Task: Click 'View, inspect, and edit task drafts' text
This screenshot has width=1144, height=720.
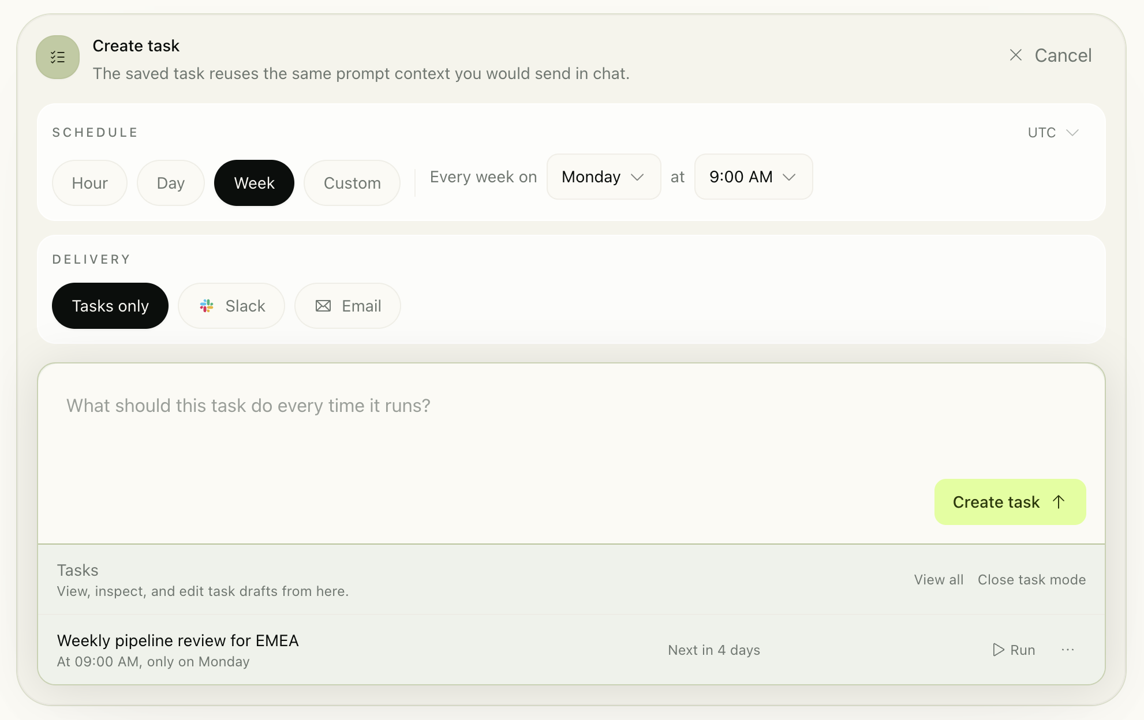Action: click(x=203, y=591)
